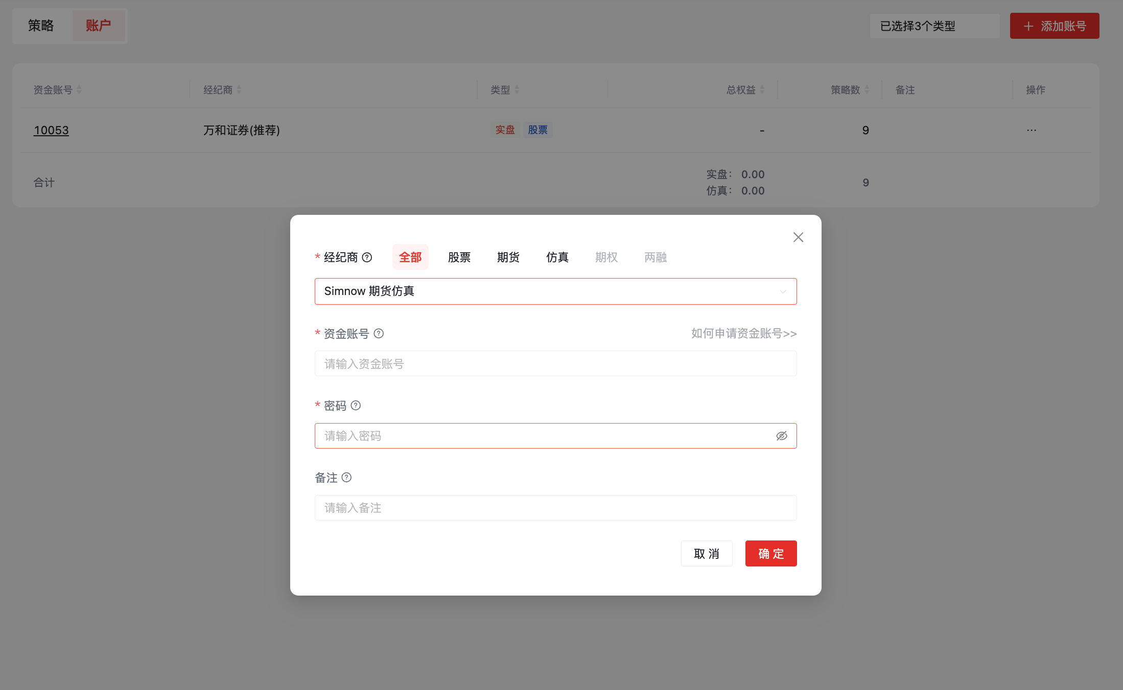
Task: Sort by 总权益 column arrows
Action: 762,90
